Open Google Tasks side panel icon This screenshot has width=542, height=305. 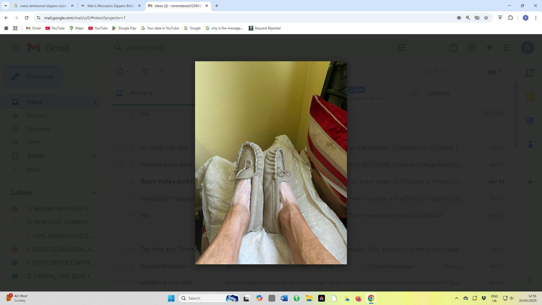point(530,121)
